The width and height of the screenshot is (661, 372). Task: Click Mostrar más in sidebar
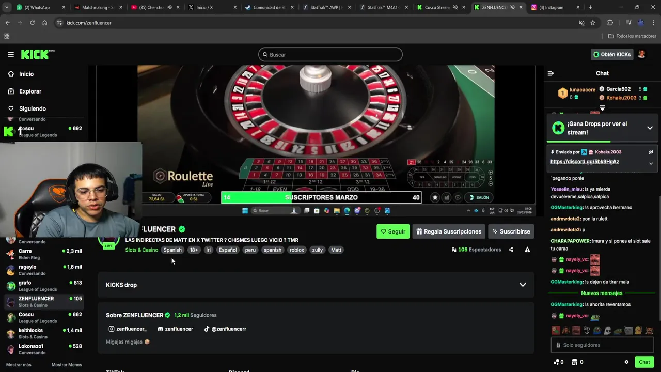point(19,365)
